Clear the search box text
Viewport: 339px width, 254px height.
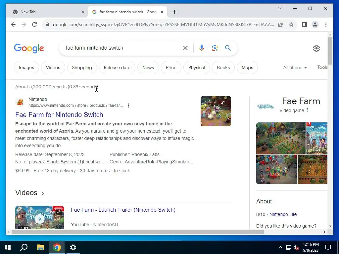185,48
